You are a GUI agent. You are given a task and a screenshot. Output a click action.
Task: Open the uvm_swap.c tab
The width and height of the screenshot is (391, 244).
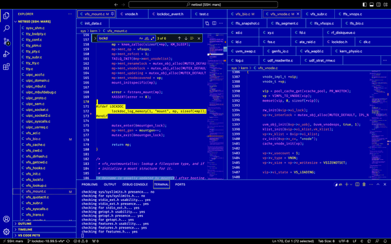click(x=245, y=51)
